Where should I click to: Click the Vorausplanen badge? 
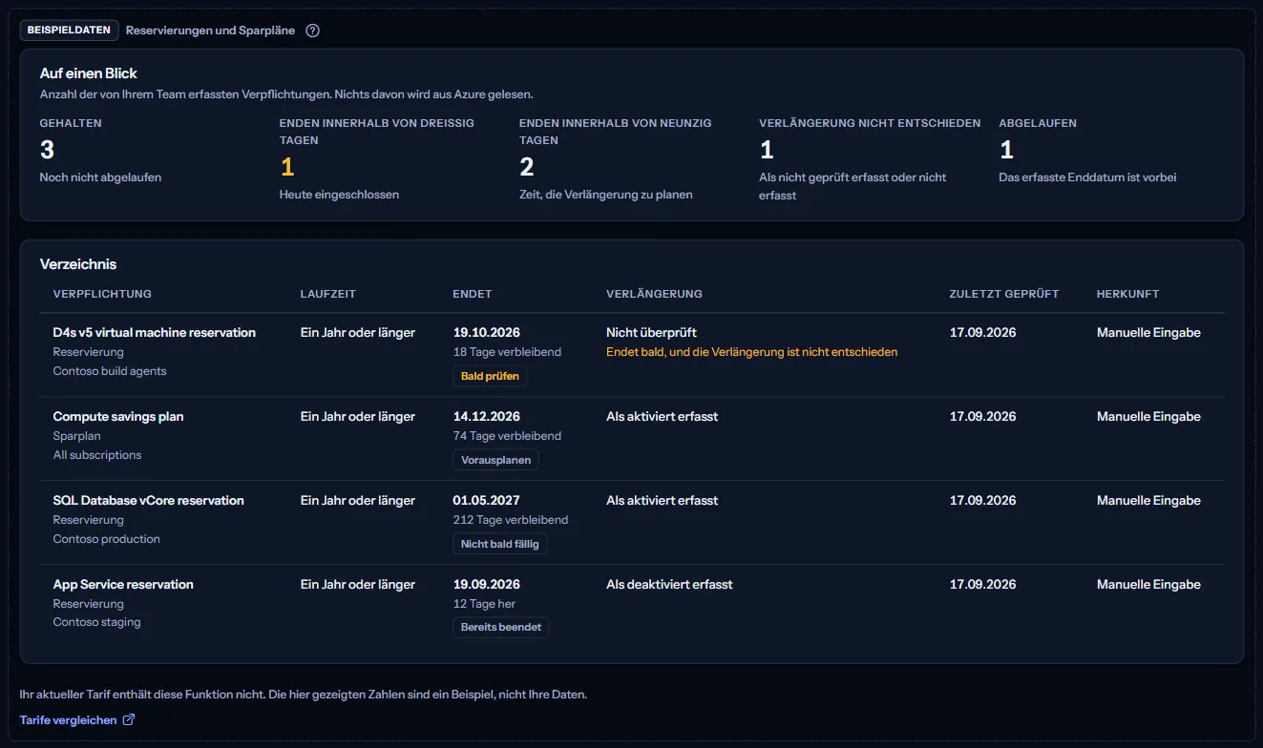click(x=495, y=460)
